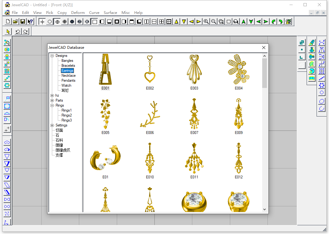
Task: Click the wireframe globe view icon
Action: coord(65,21)
